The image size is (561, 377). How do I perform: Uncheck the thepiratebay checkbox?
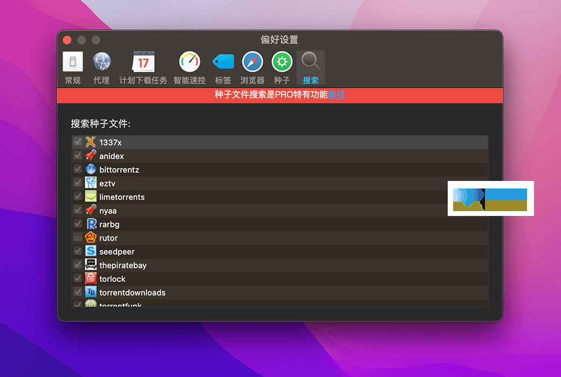(78, 264)
